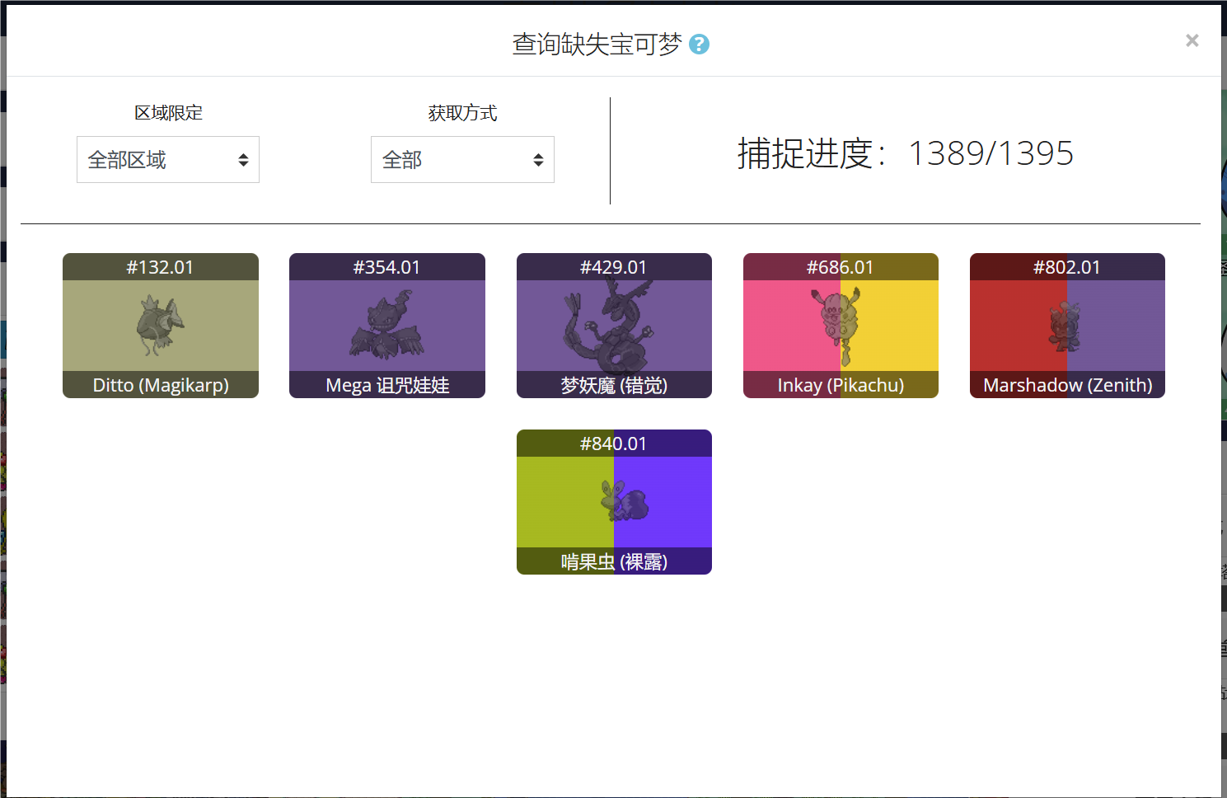The image size is (1227, 798).
Task: Select the Inkay (Pikachu) card
Action: pos(841,326)
